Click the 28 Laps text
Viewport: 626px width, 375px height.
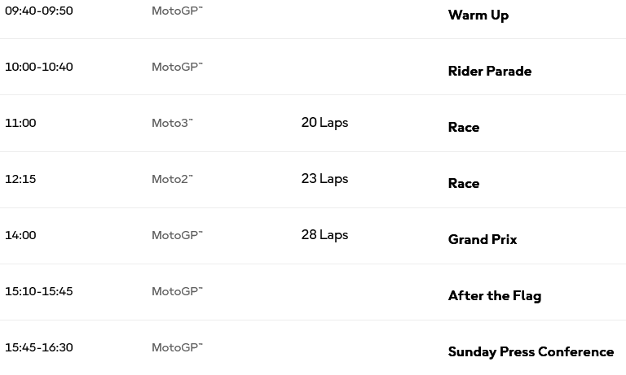tap(324, 235)
